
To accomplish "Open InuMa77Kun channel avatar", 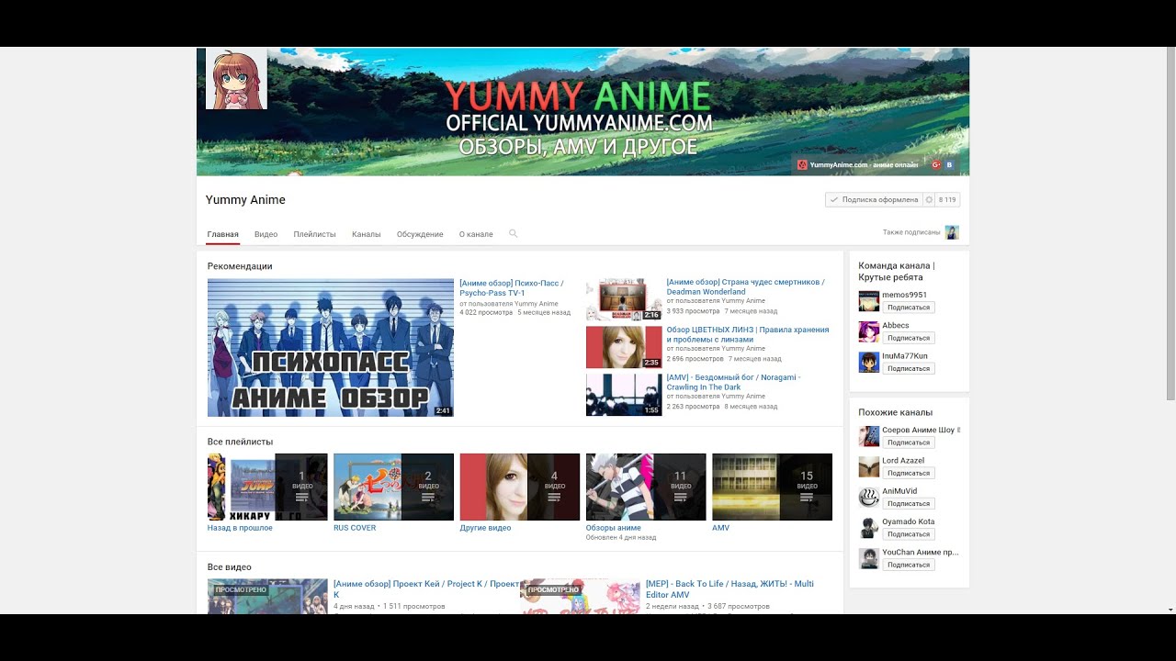I will (x=868, y=362).
